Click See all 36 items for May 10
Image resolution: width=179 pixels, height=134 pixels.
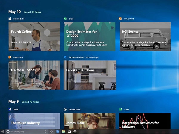[32, 12]
